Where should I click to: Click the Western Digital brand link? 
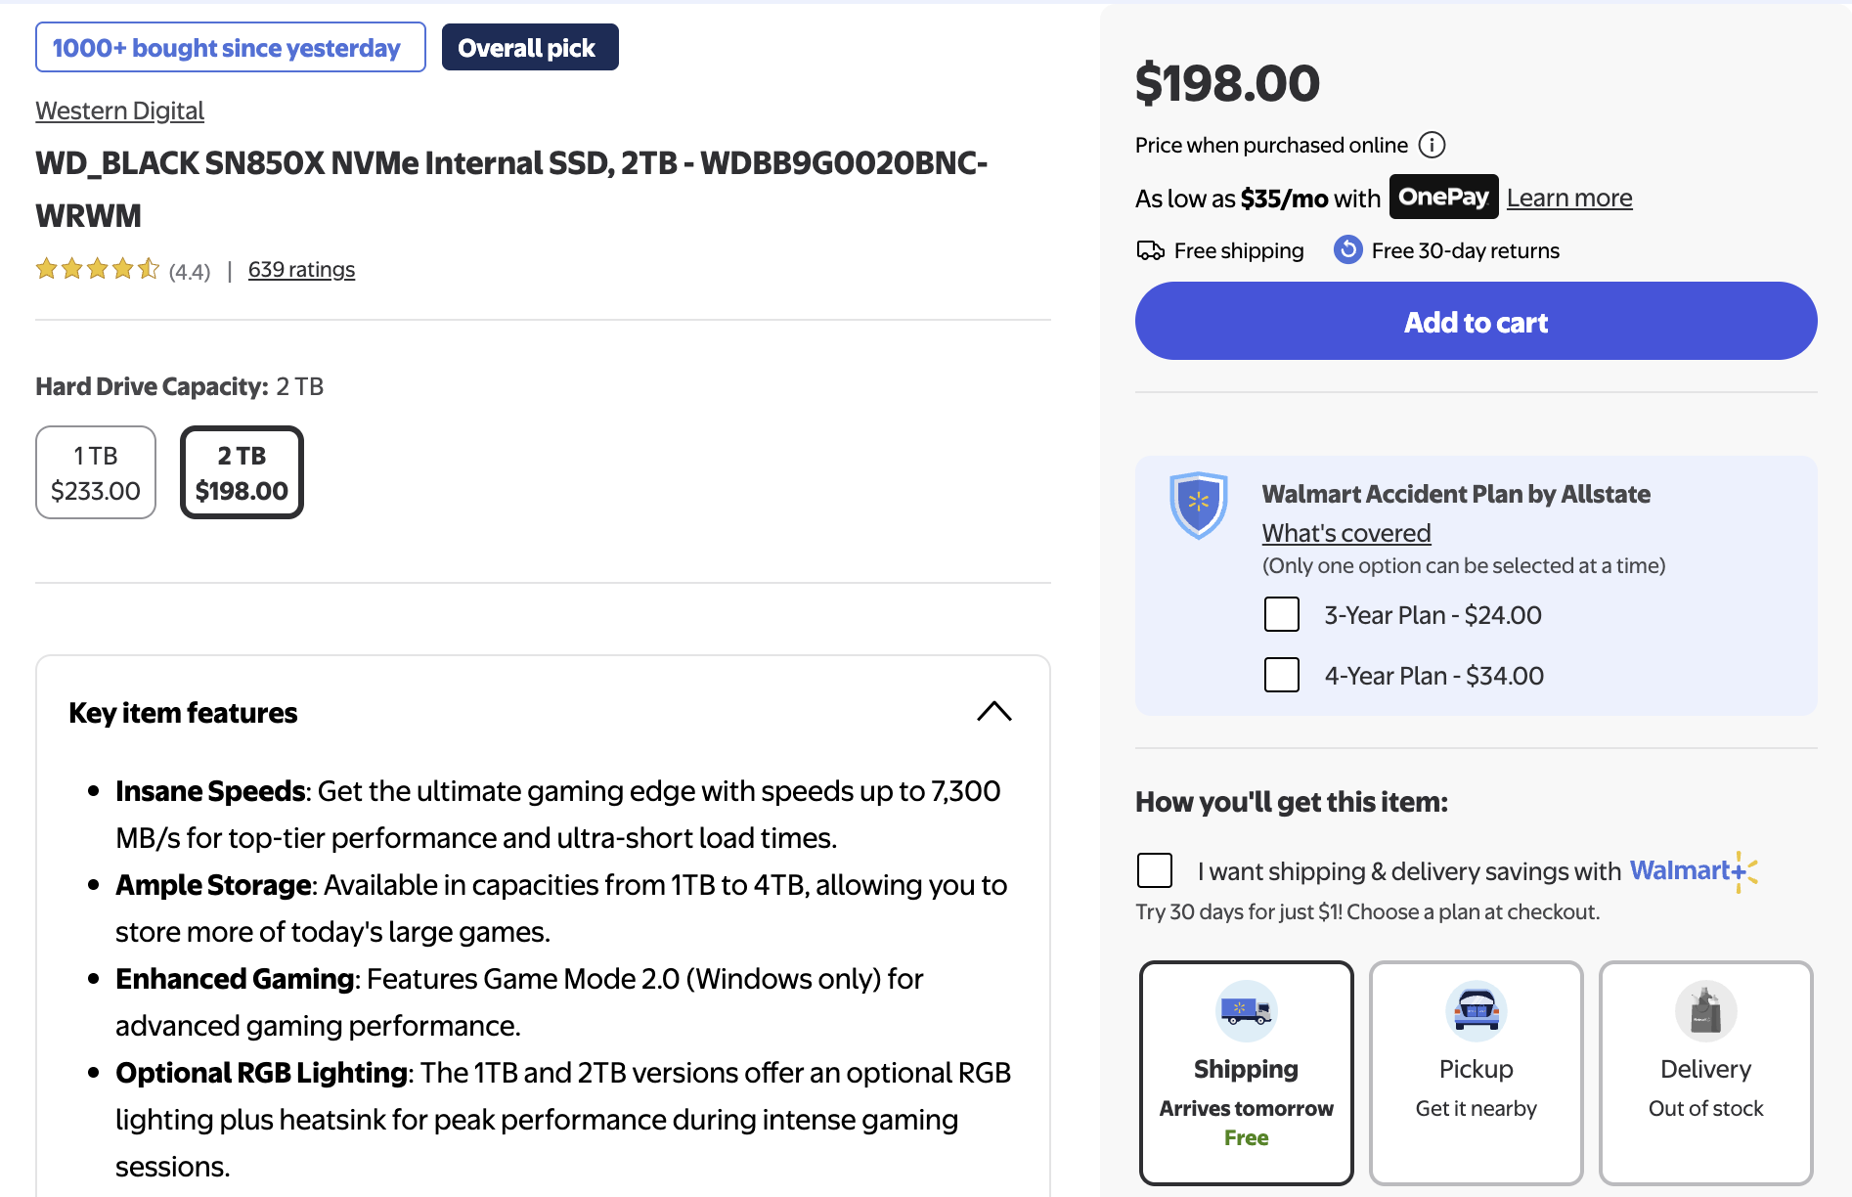click(x=119, y=111)
